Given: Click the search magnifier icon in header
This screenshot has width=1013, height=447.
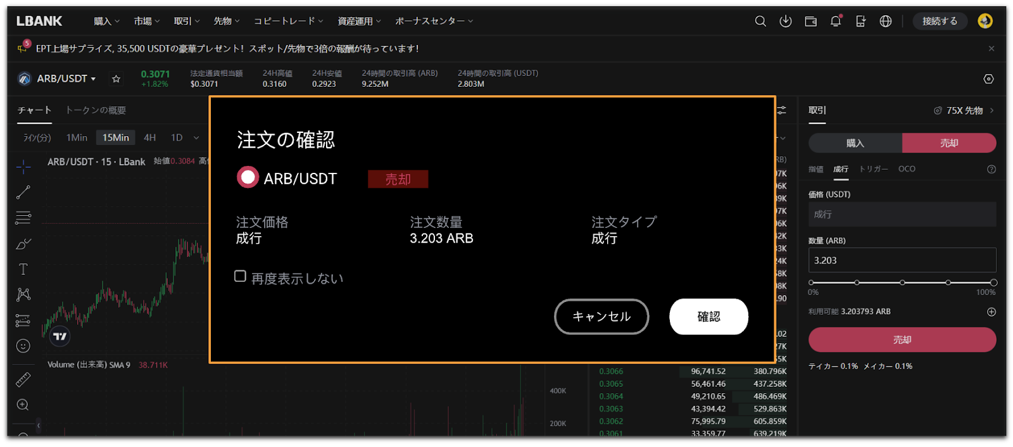Looking at the screenshot, I should point(760,22).
